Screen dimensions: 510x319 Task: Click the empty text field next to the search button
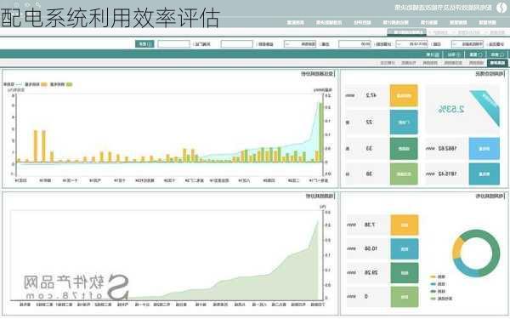point(173,44)
